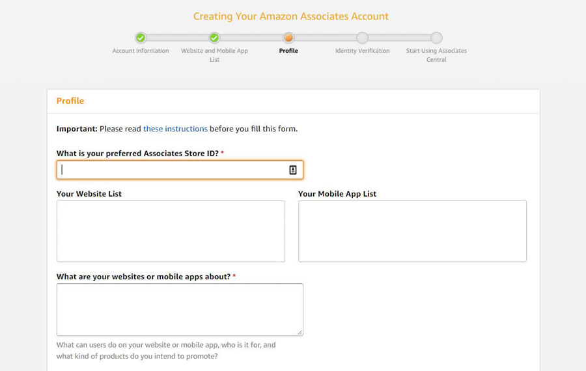586x371 pixels.
Task: Click the 'Creating Your Amazon Associates Account' heading
Action: tap(291, 16)
